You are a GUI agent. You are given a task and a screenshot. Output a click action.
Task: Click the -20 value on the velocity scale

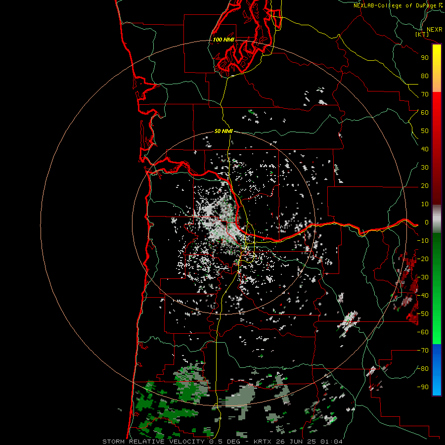(x=423, y=259)
